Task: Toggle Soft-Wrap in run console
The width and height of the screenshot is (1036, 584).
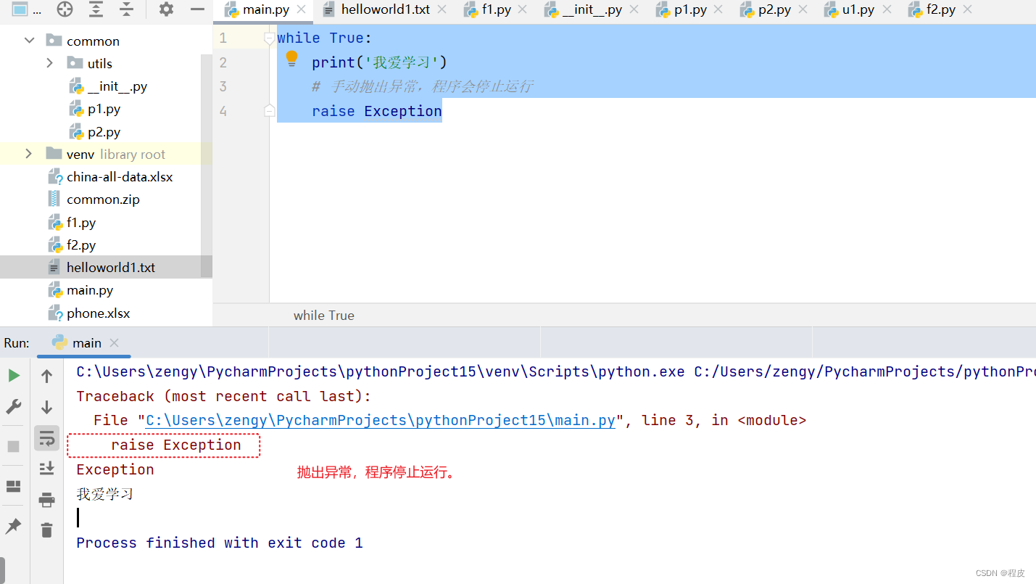Action: pos(46,437)
